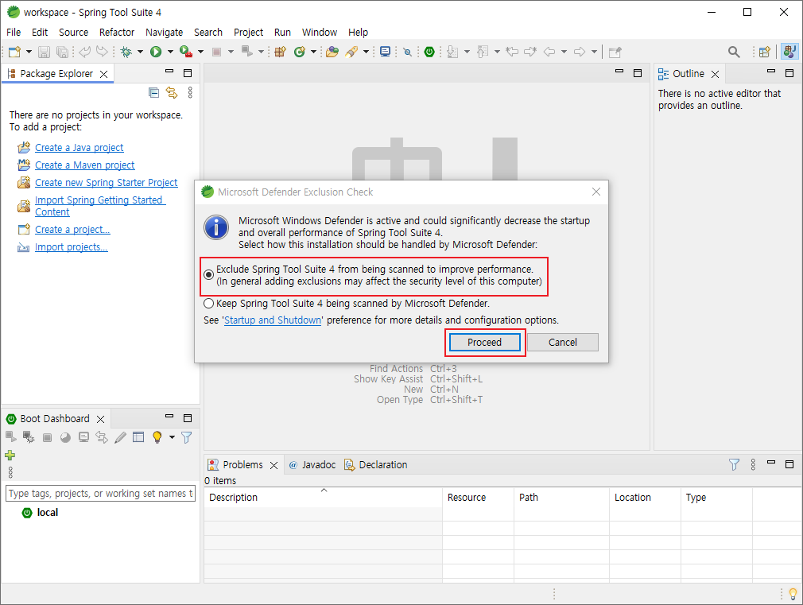Click the Proceed button

[484, 342]
